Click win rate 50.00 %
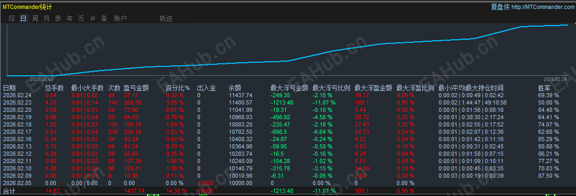This screenshot has height=196, width=576. click(x=548, y=102)
